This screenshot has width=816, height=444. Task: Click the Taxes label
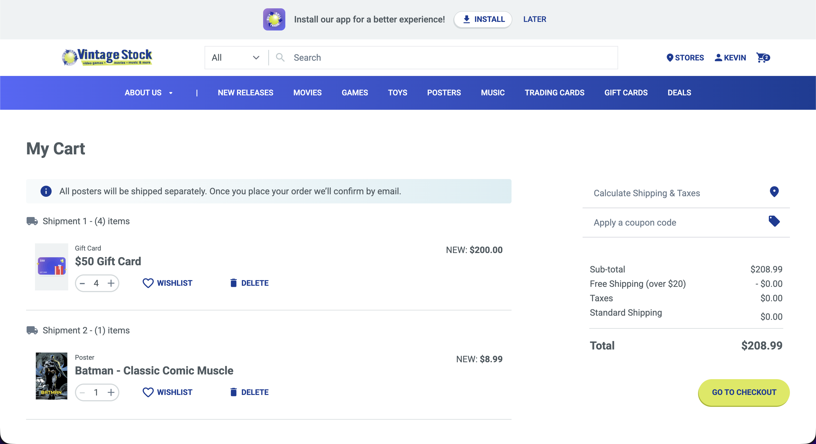click(x=601, y=298)
